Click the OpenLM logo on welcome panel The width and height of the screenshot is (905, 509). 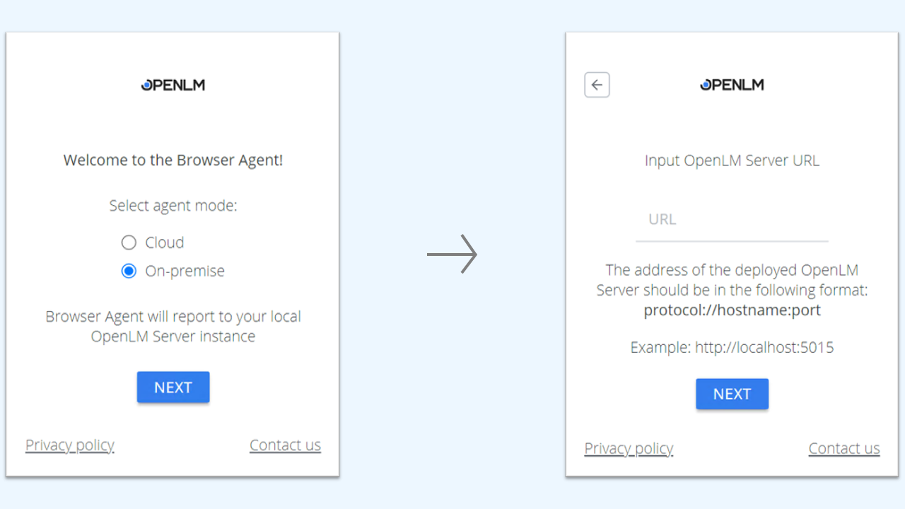(173, 85)
